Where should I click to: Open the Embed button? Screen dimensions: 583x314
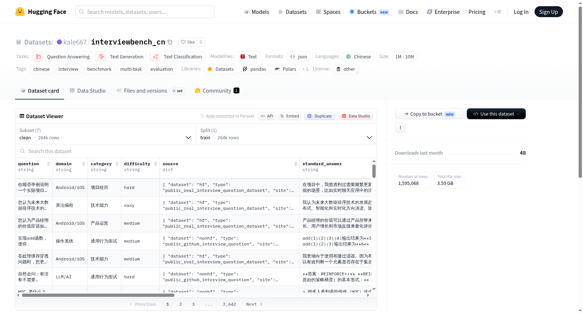click(x=290, y=116)
